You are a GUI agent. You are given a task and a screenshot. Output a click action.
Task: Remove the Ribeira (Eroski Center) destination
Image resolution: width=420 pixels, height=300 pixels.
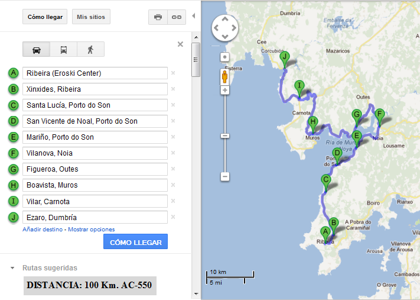(x=173, y=73)
